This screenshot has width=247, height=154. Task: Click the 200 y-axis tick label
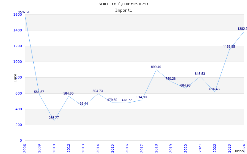19,125
